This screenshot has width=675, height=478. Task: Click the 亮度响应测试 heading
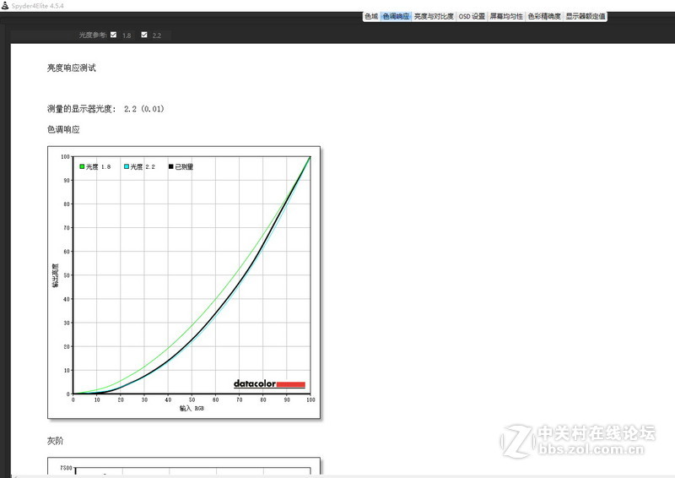pyautogui.click(x=72, y=68)
